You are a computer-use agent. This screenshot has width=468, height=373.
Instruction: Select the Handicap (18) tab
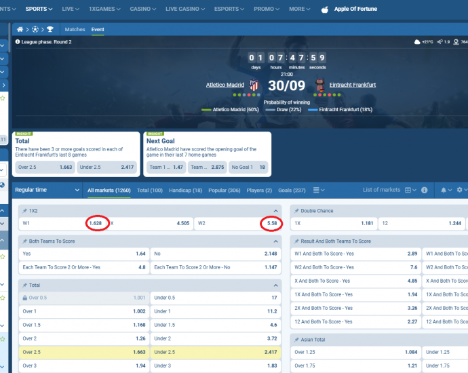(x=185, y=190)
